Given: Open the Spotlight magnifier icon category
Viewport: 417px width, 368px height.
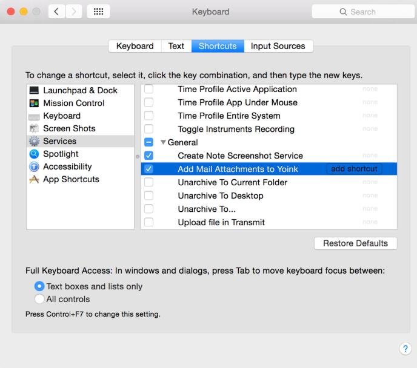Looking at the screenshot, I should (x=34, y=154).
